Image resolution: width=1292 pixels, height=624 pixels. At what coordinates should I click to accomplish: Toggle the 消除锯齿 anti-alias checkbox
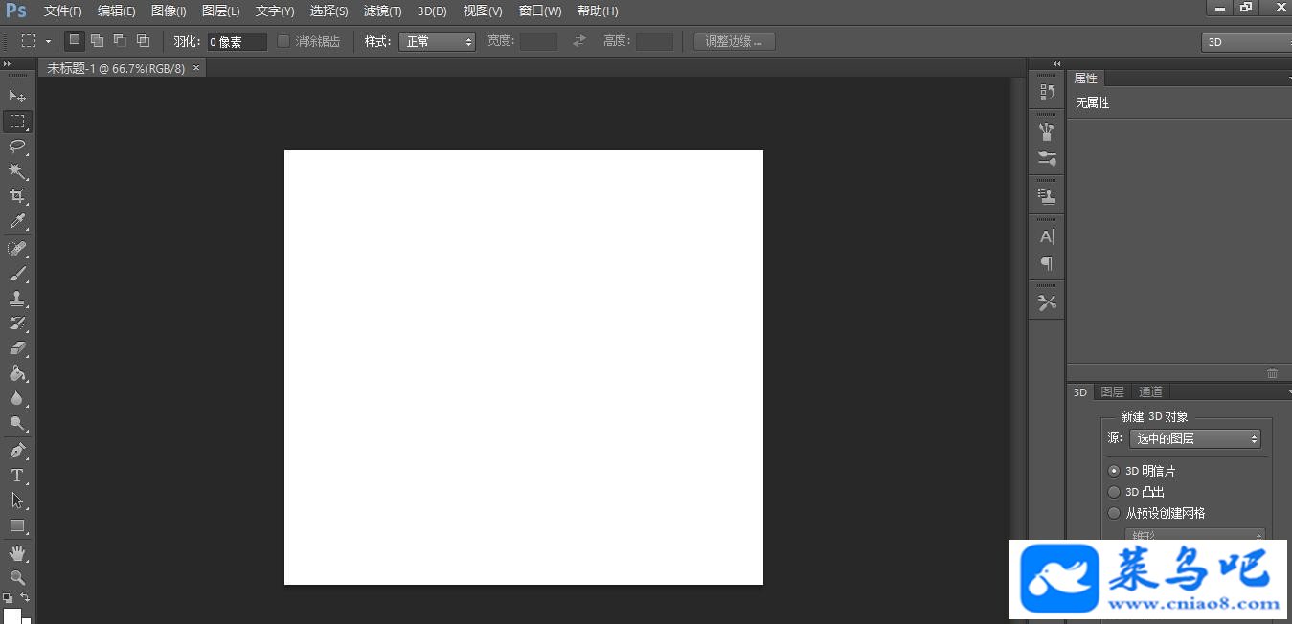[283, 41]
